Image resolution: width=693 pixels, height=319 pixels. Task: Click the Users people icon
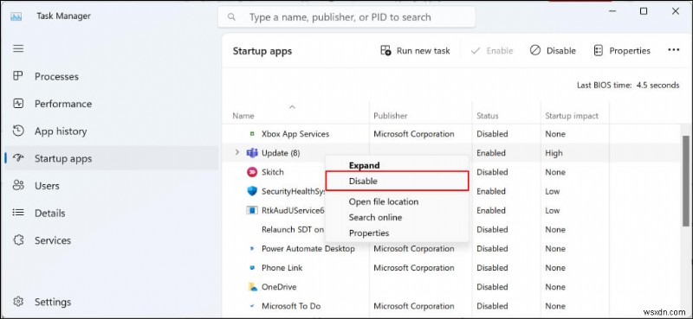point(18,186)
